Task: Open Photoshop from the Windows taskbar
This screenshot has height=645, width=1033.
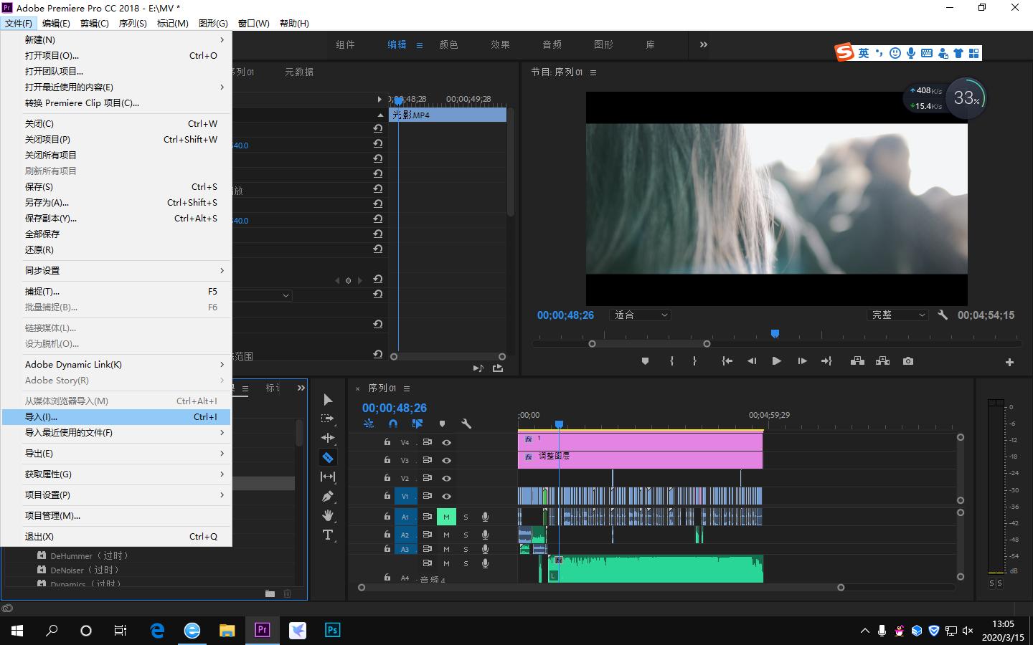Action: coord(332,630)
